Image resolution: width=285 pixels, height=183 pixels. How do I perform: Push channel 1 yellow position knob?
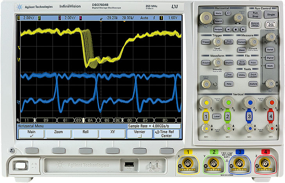point(206,128)
